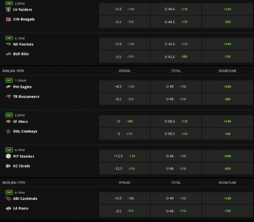Open the NE Patriots team link
254x222 pixels.
coord(23,44)
